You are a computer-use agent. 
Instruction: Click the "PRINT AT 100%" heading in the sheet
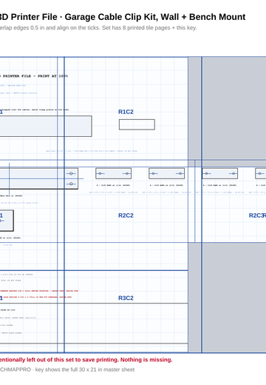pyautogui.click(x=52, y=76)
